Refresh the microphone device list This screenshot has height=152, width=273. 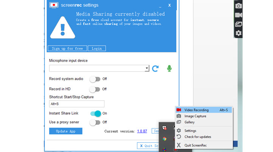pyautogui.click(x=155, y=68)
